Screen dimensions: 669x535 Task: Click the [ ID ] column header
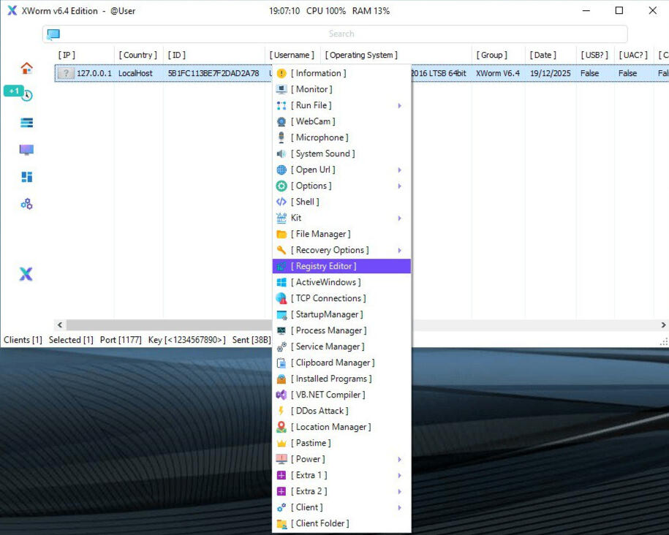(x=177, y=55)
